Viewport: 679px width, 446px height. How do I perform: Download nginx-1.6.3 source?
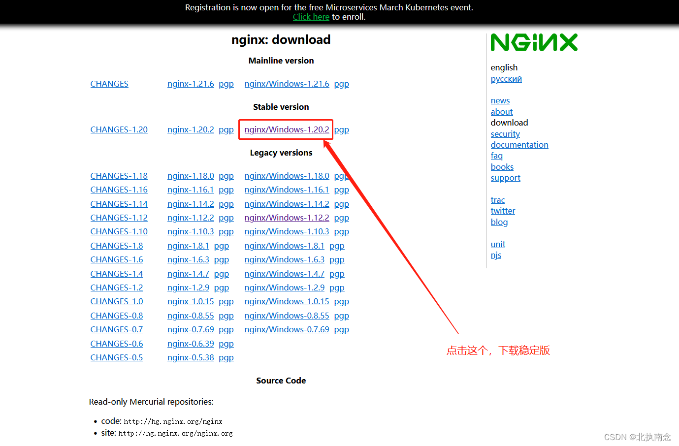click(188, 259)
